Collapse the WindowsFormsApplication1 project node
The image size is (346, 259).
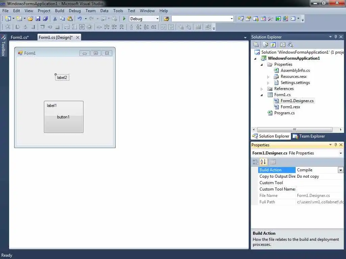[255, 59]
